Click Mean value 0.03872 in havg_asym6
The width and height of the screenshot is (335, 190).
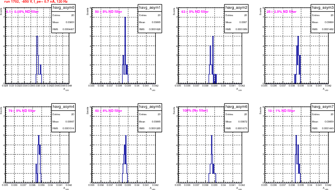[x=242, y=122]
